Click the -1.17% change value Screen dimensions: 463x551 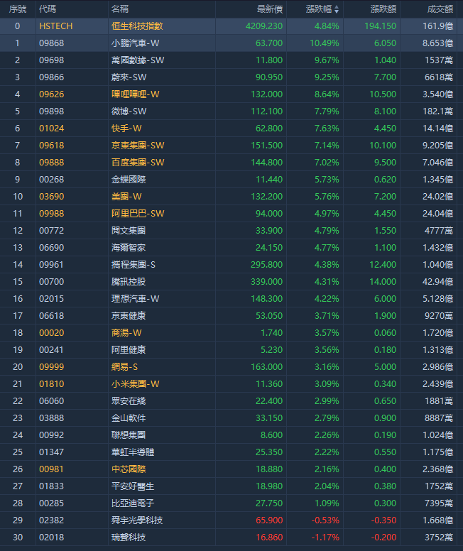click(x=325, y=538)
